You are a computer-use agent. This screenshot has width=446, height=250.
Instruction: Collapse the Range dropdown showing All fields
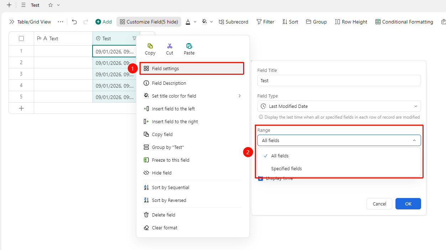(339, 140)
